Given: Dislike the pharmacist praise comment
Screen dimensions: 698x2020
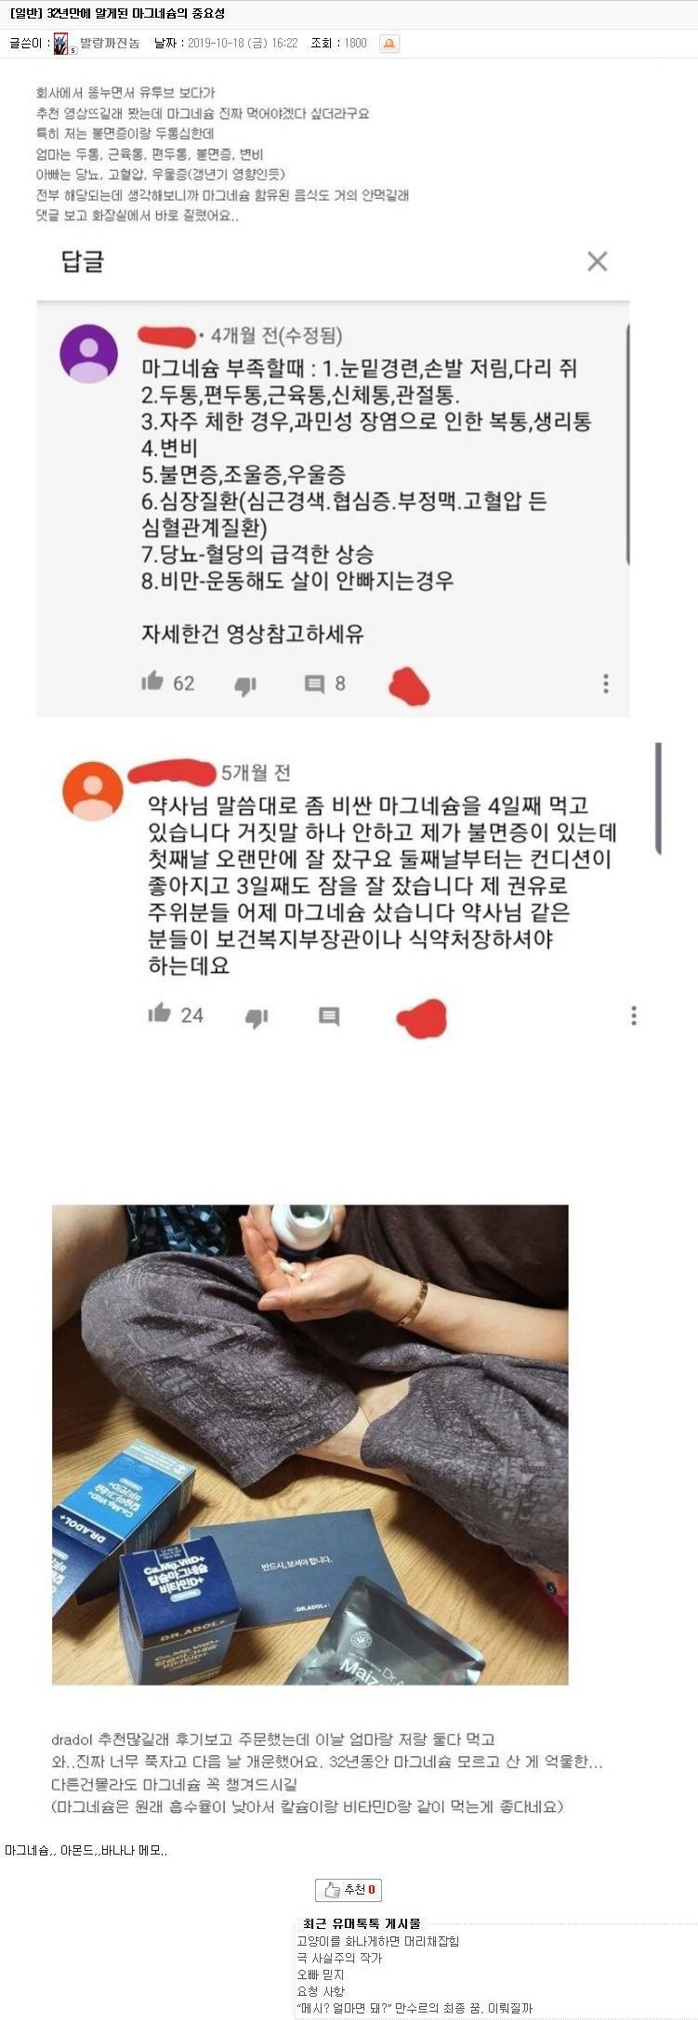Looking at the screenshot, I should tap(257, 1017).
